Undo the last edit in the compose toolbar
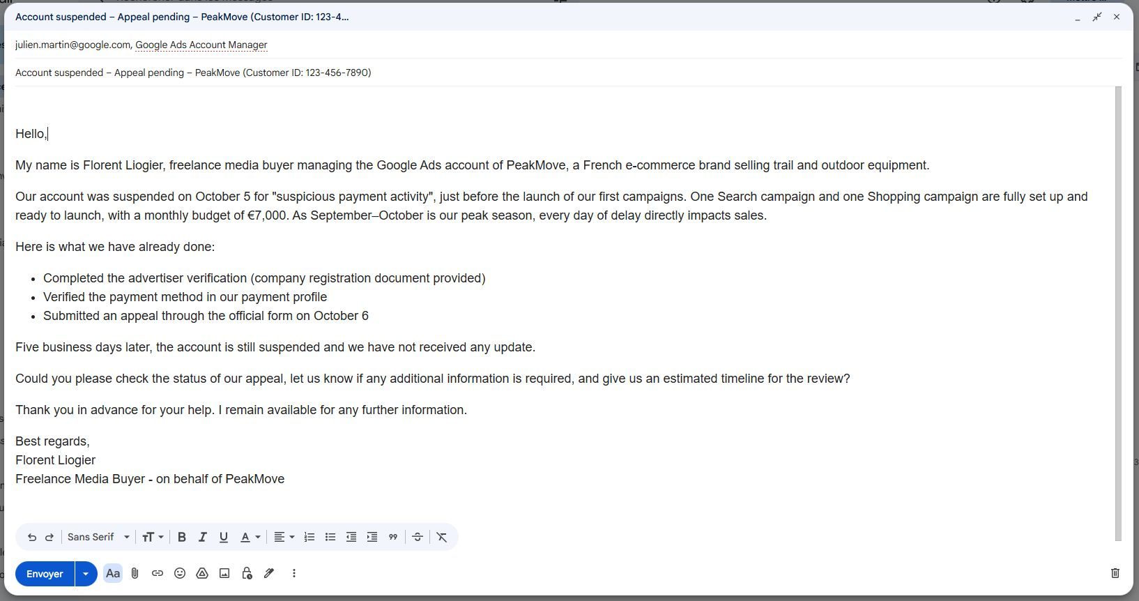 coord(32,537)
